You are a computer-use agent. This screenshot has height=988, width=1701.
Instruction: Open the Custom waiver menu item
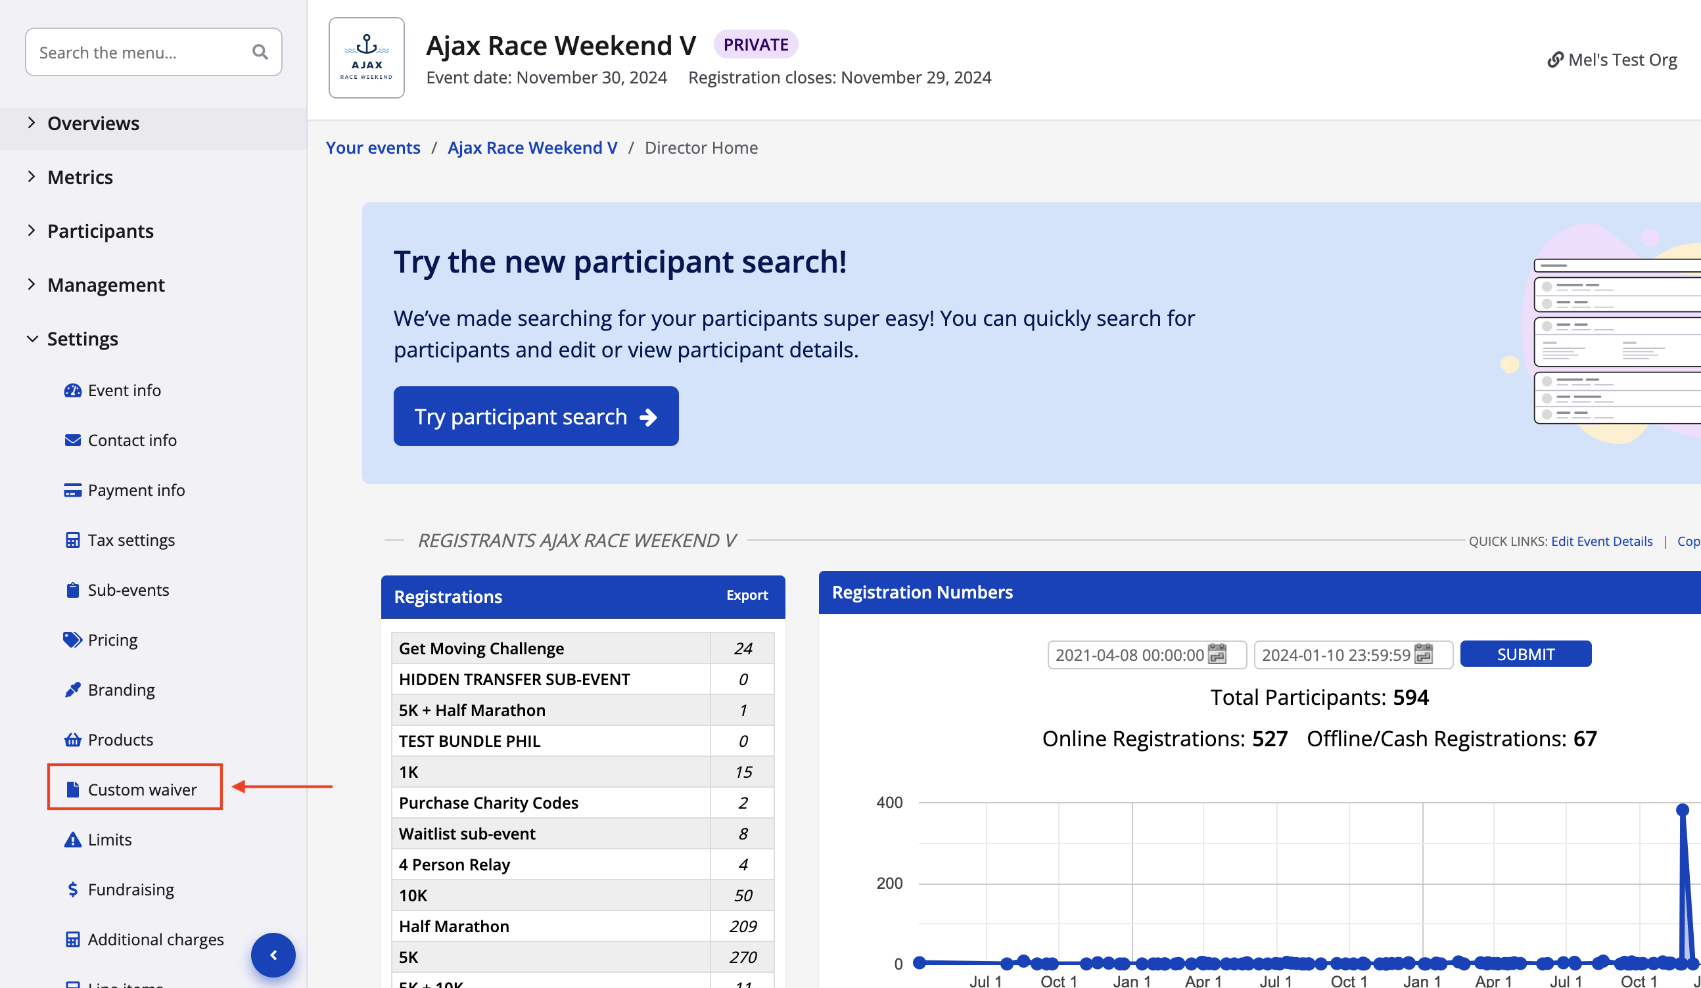[x=142, y=790]
